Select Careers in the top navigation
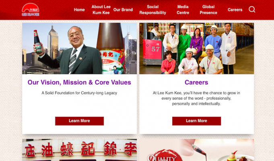 [x=235, y=10]
